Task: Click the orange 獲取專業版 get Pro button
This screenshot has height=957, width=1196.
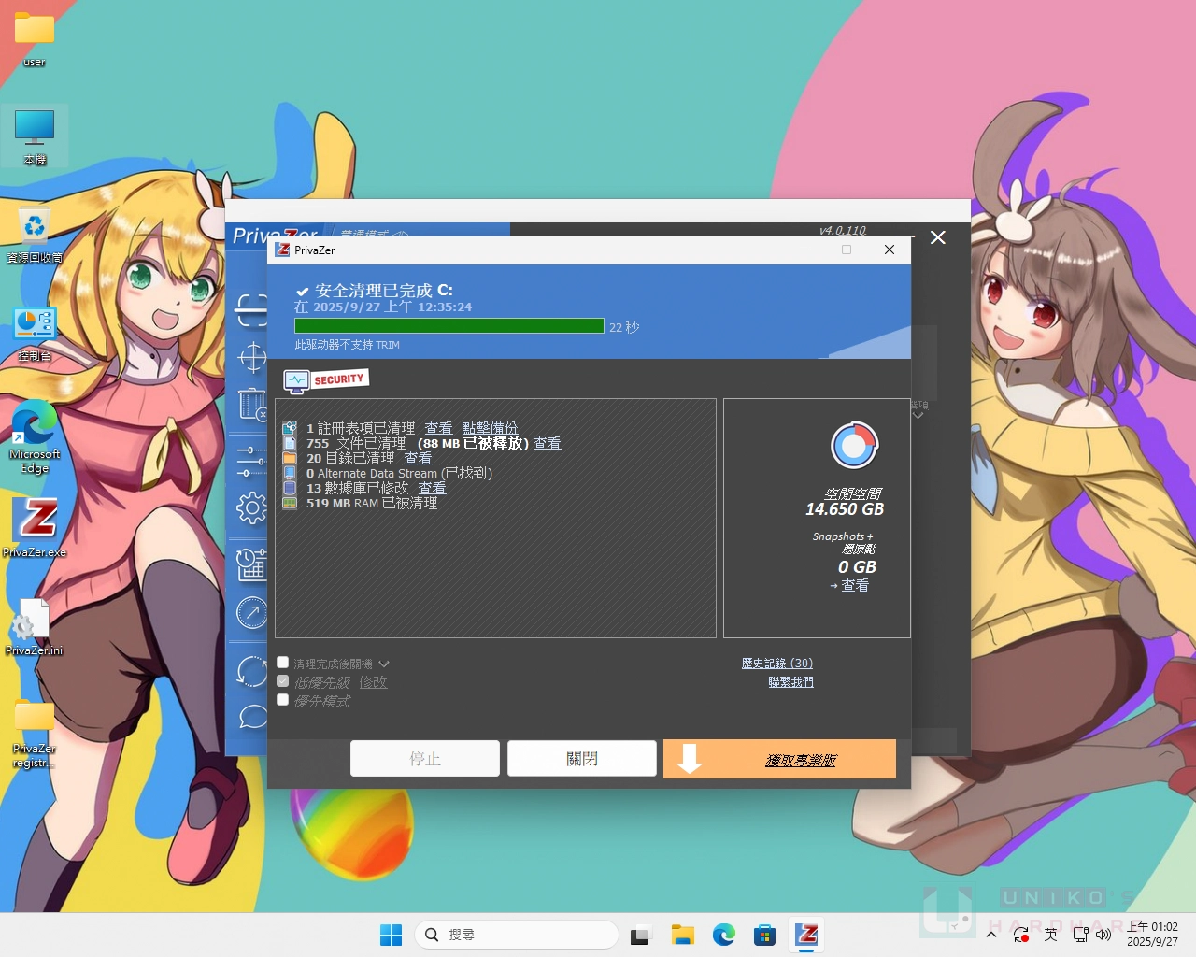Action: (x=779, y=759)
